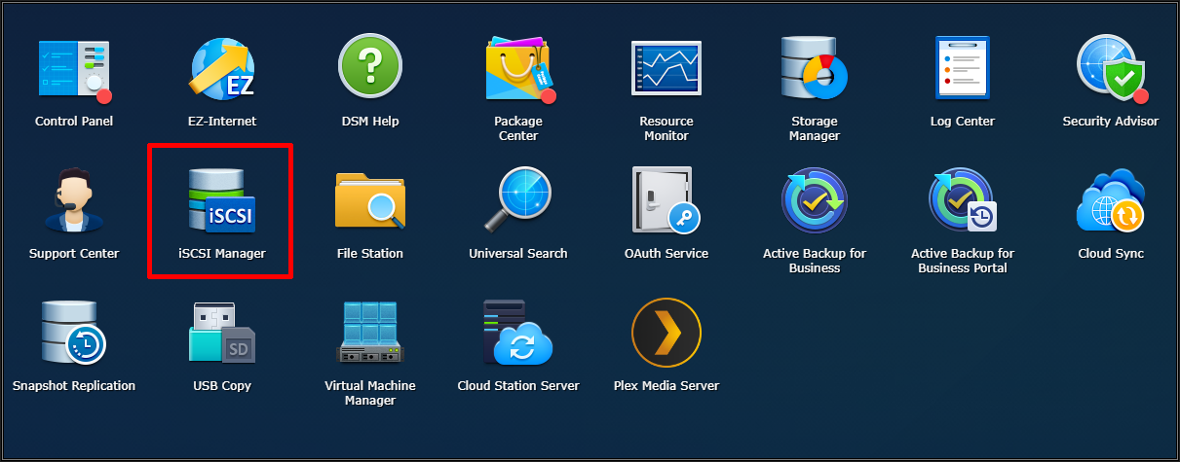Launch the Resource Monitor icon

(x=666, y=67)
